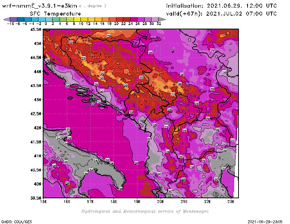290x224 pixels.
Task: Click the '17E' longitude label
Action: tap(90, 202)
